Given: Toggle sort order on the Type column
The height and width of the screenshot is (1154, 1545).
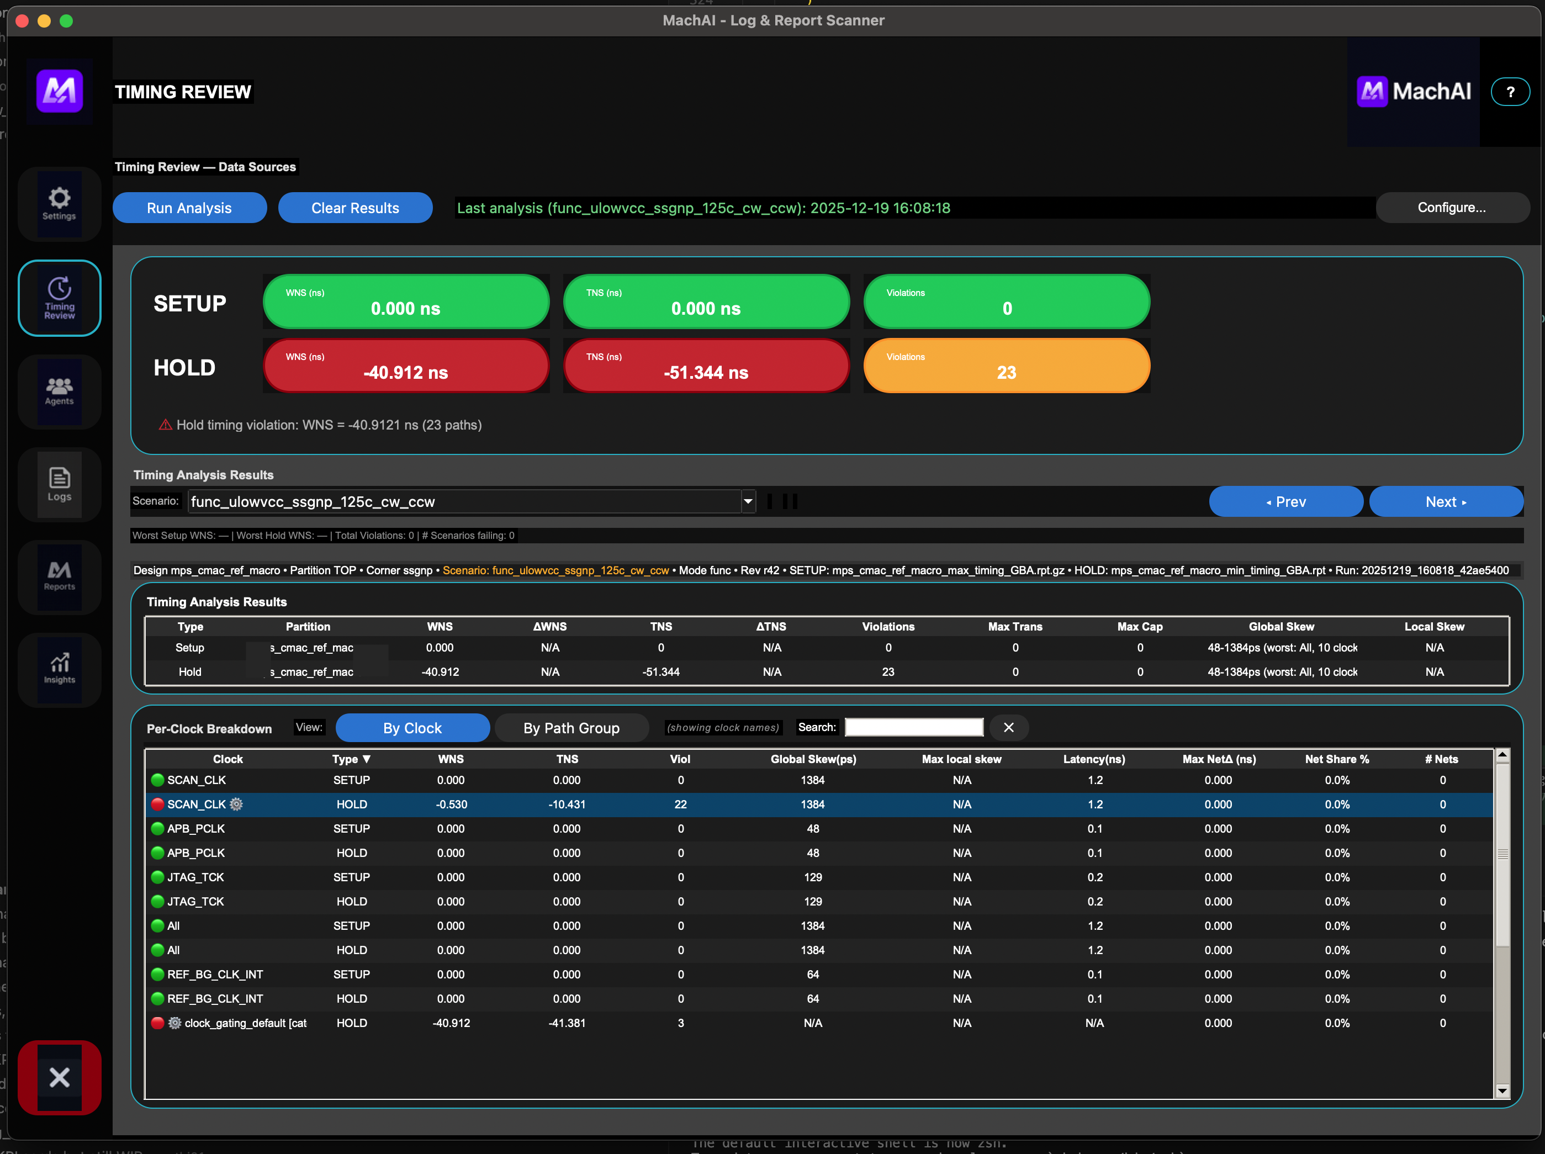Looking at the screenshot, I should click(351, 759).
